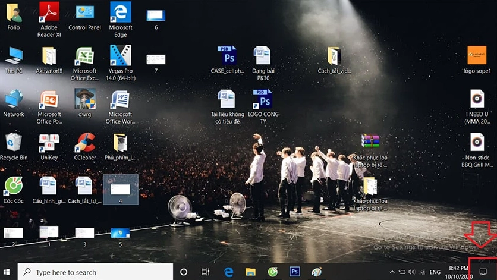The height and width of the screenshot is (280, 497).
Task: Select the image file named 7
Action: point(156,63)
